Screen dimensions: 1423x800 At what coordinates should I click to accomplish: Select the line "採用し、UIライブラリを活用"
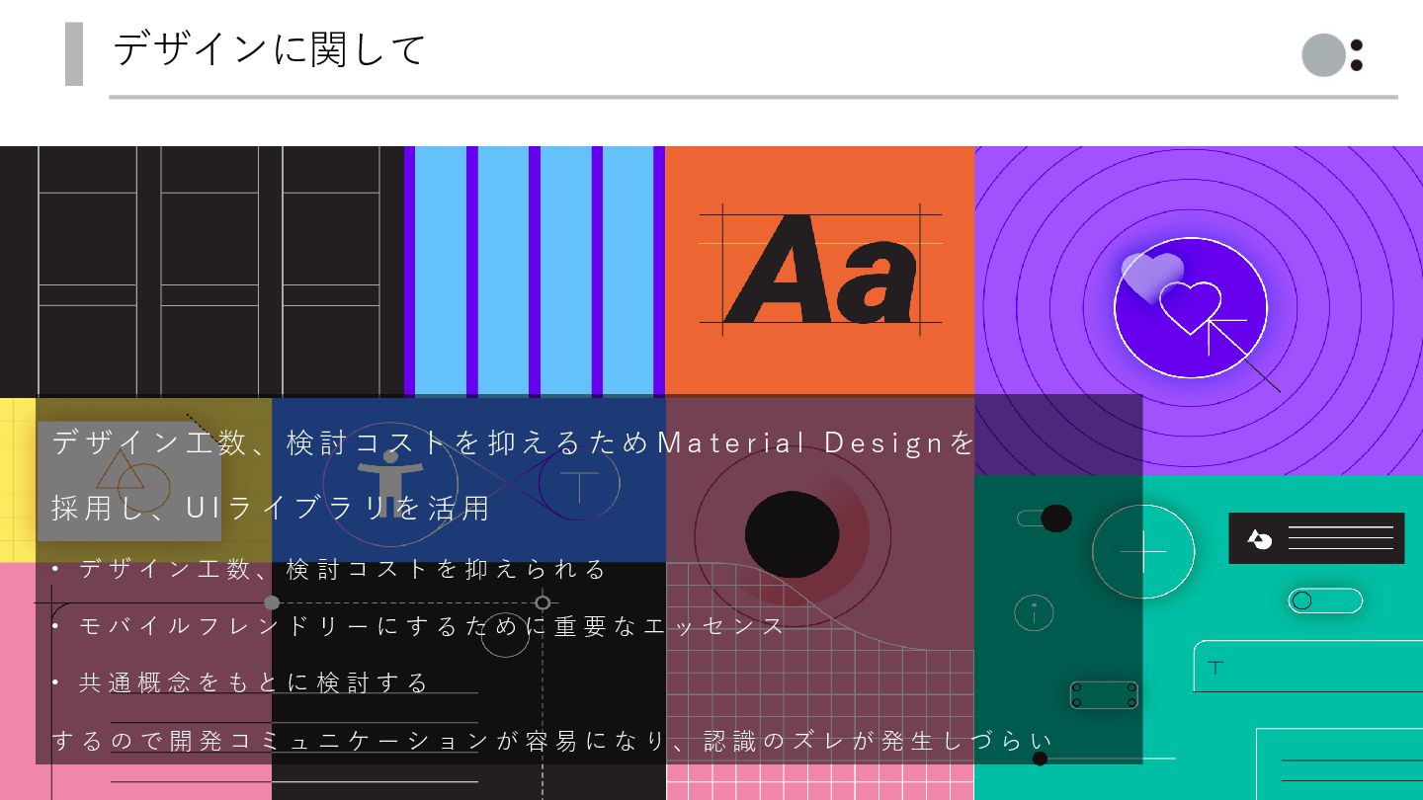(271, 508)
